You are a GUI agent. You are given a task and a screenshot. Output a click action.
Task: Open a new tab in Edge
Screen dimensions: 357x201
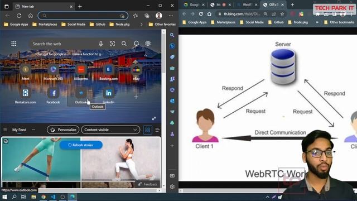click(x=80, y=6)
